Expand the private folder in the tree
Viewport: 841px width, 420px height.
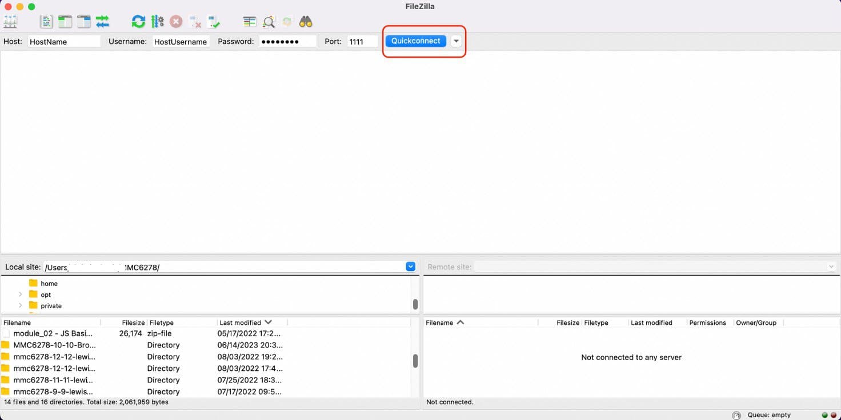pyautogui.click(x=21, y=306)
